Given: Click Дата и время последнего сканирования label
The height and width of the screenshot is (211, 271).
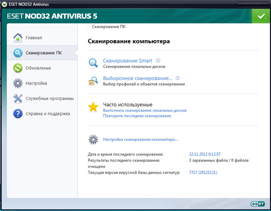Looking at the screenshot, I should [126, 154].
